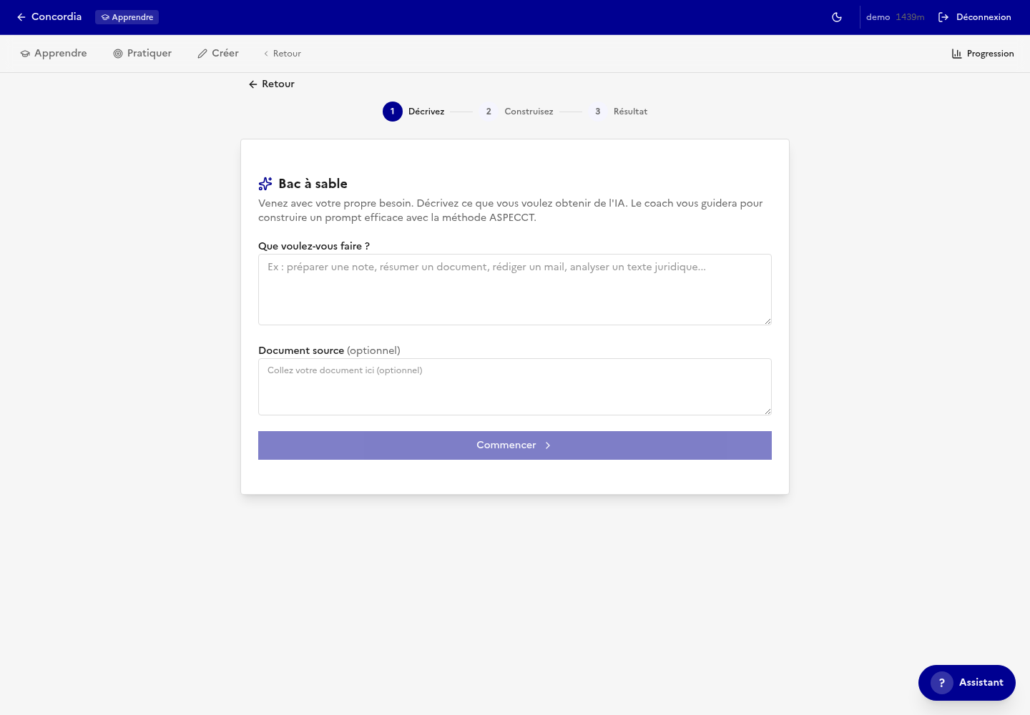Click the Concordia back arrow icon
The height and width of the screenshot is (715, 1030).
(21, 17)
